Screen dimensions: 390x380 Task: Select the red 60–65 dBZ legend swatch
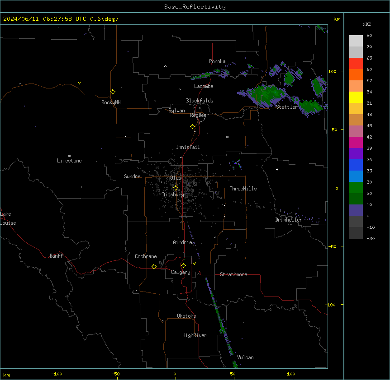[356, 64]
